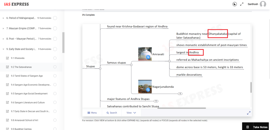Open Santhosh profile avatar
270x130 pixels.
click(x=263, y=4)
